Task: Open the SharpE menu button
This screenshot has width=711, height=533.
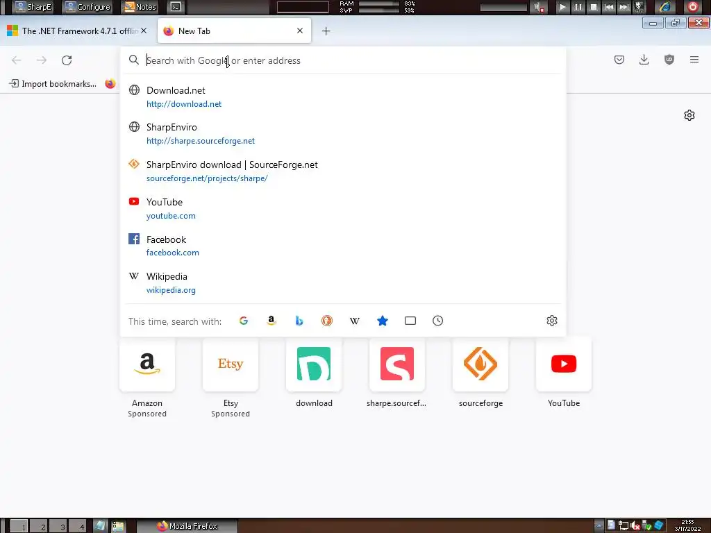Action: (33, 7)
